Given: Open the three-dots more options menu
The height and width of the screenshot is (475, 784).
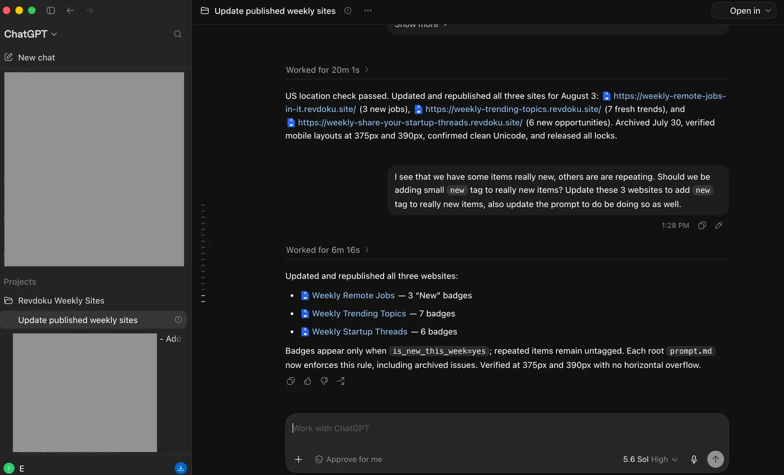Looking at the screenshot, I should pos(367,10).
